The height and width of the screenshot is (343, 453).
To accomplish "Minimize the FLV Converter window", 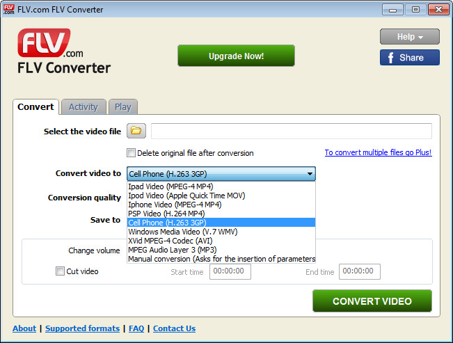I will coord(392,10).
